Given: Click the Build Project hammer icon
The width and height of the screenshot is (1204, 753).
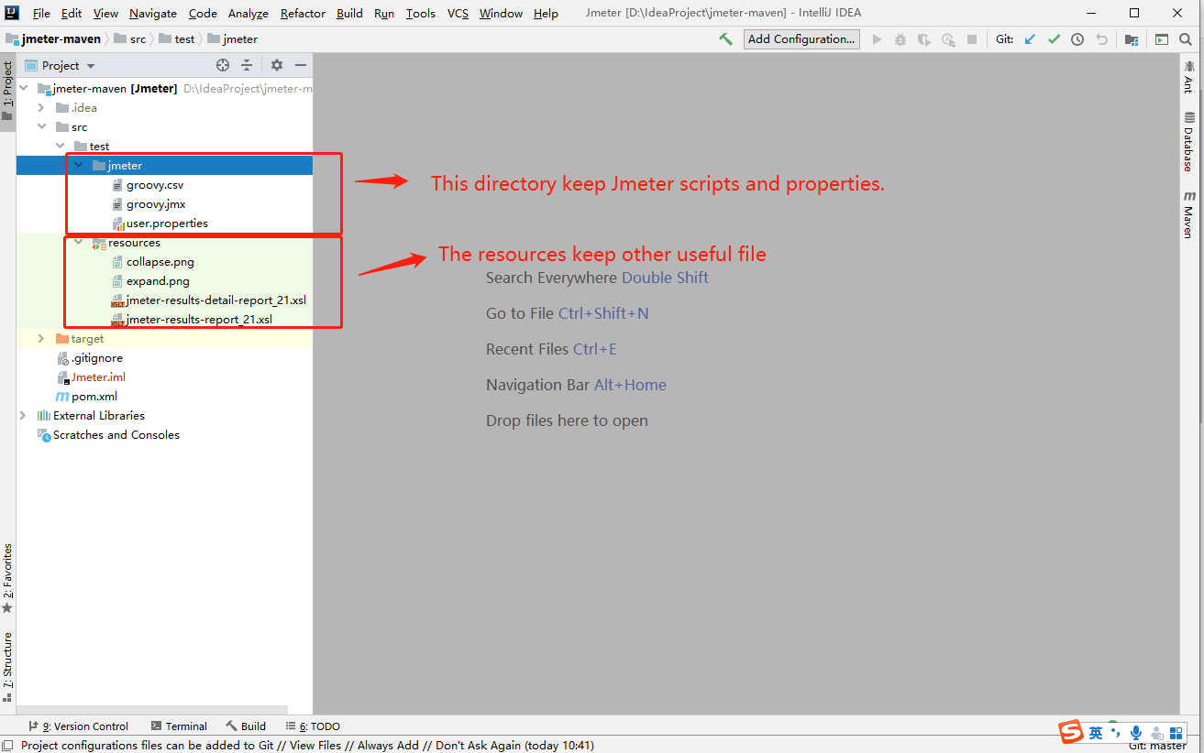Looking at the screenshot, I should (x=725, y=39).
